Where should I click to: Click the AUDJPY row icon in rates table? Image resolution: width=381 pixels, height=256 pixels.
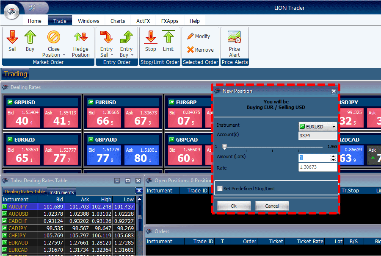[x=5, y=206]
